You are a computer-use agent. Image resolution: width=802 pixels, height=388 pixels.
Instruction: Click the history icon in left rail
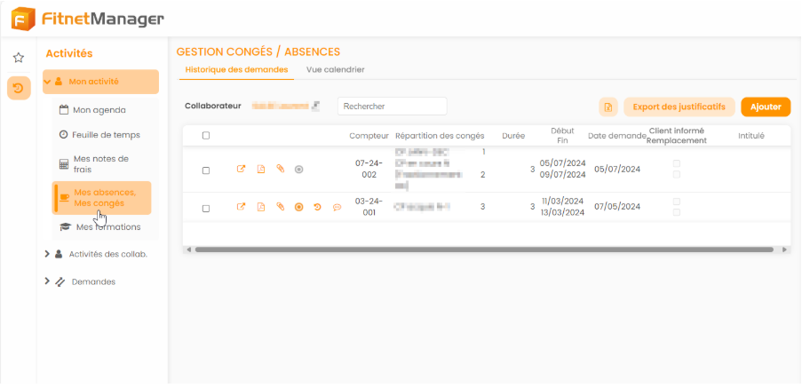tap(18, 87)
